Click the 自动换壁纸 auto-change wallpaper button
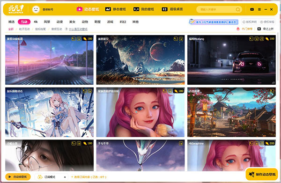 point(18,177)
